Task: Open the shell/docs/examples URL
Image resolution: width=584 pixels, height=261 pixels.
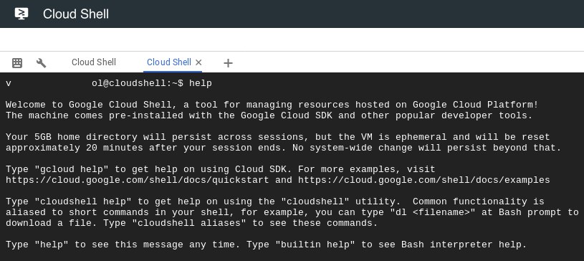Action: pos(423,180)
